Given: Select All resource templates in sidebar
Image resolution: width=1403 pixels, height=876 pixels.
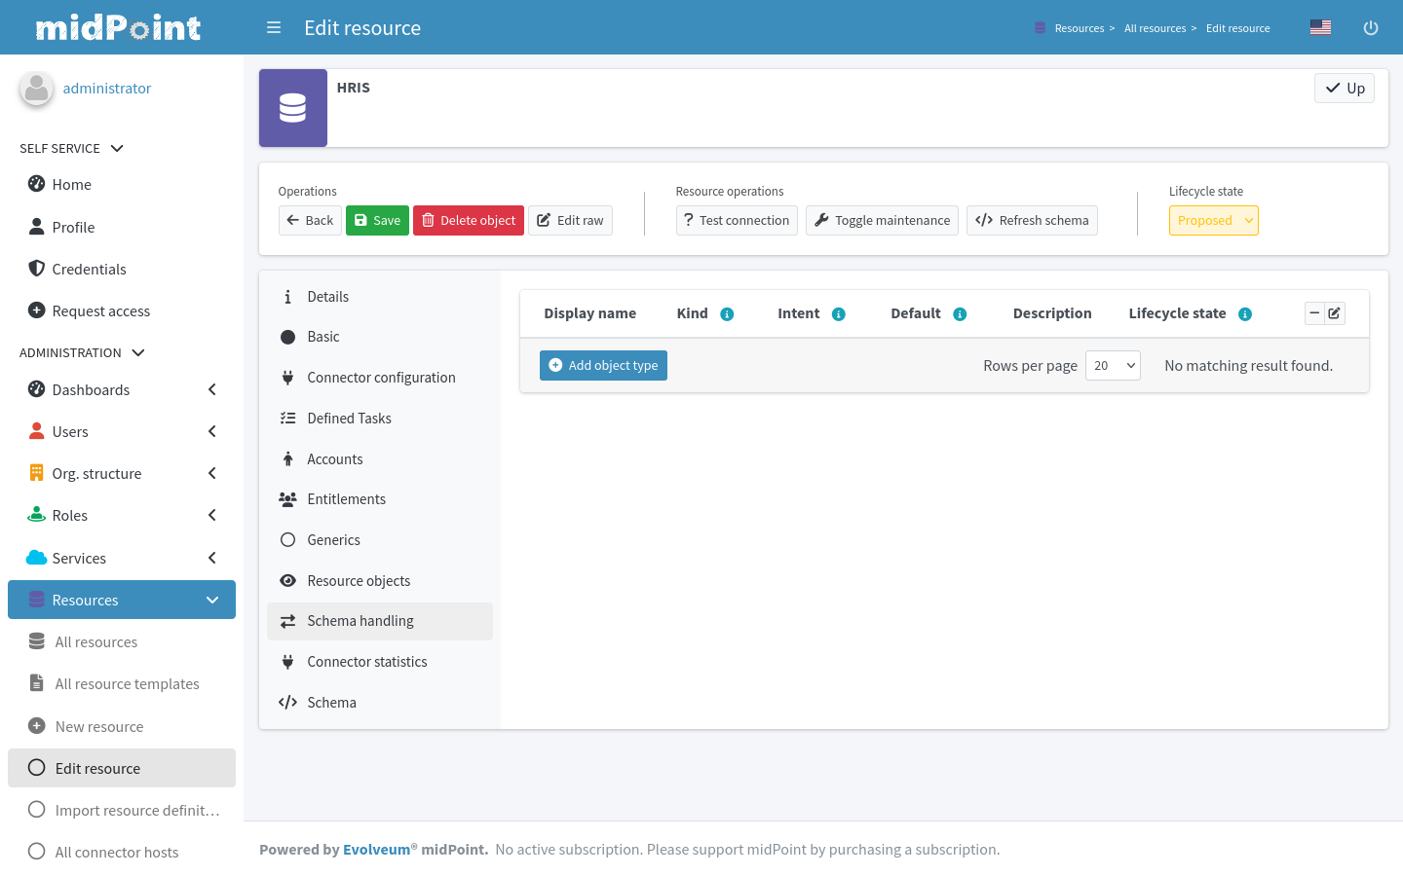Looking at the screenshot, I should coord(127,684).
